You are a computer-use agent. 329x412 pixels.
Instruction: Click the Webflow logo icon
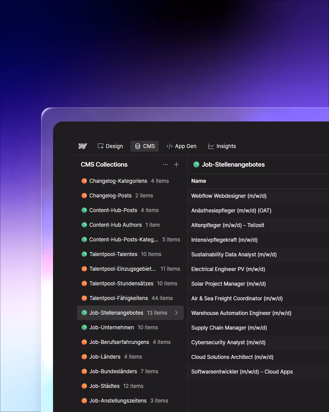click(83, 146)
